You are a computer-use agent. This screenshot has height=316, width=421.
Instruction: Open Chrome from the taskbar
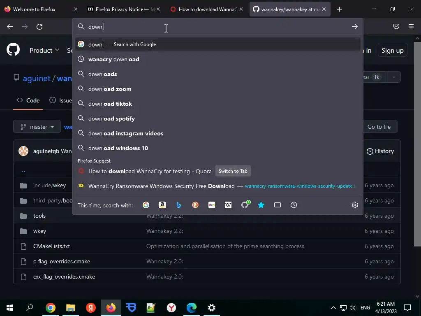pos(51,308)
